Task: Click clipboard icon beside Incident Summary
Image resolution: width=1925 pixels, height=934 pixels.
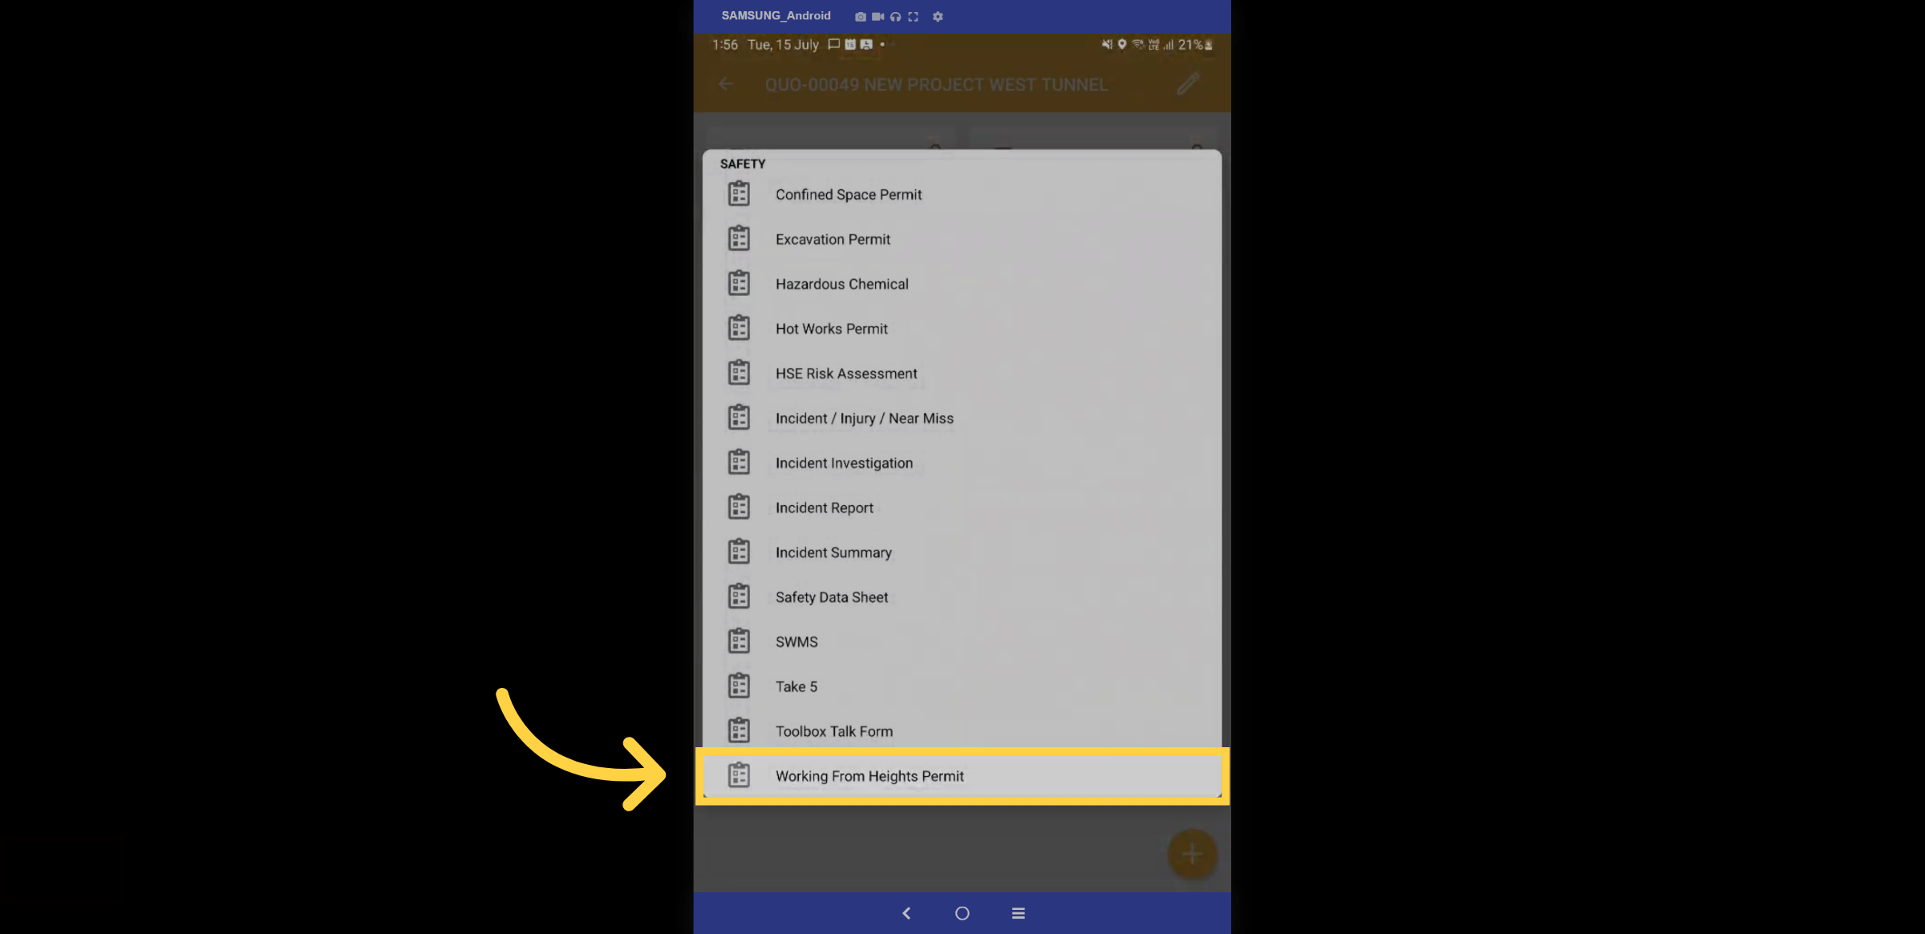Action: [739, 552]
